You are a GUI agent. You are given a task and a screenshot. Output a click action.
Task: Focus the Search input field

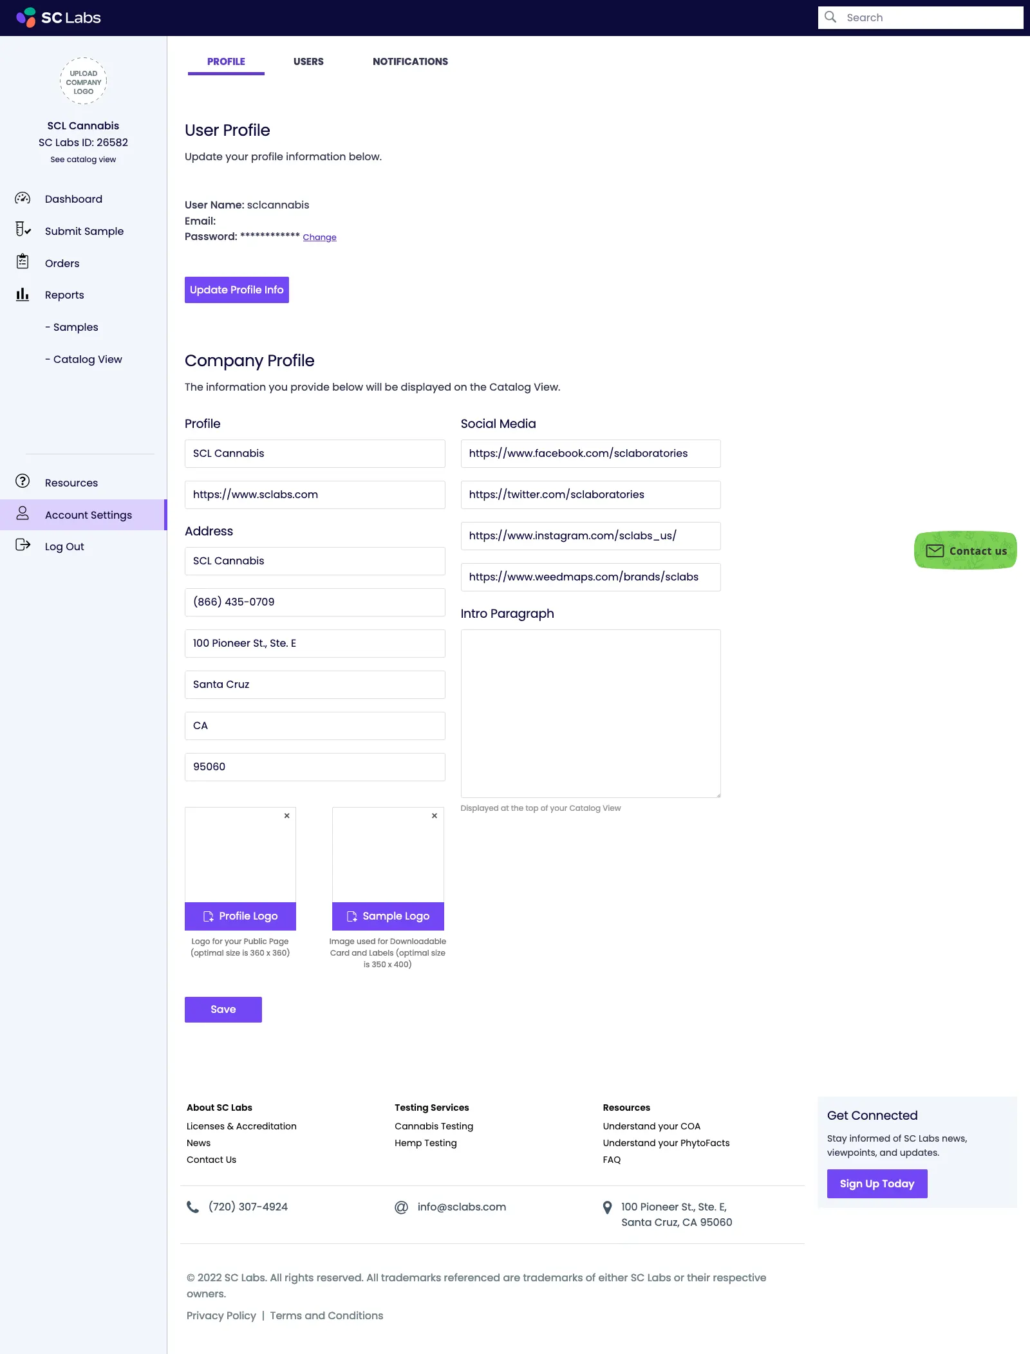[x=921, y=17]
